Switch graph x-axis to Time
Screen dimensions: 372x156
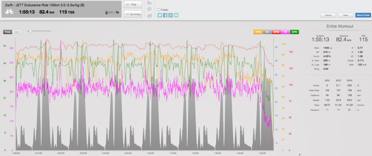tap(7, 32)
